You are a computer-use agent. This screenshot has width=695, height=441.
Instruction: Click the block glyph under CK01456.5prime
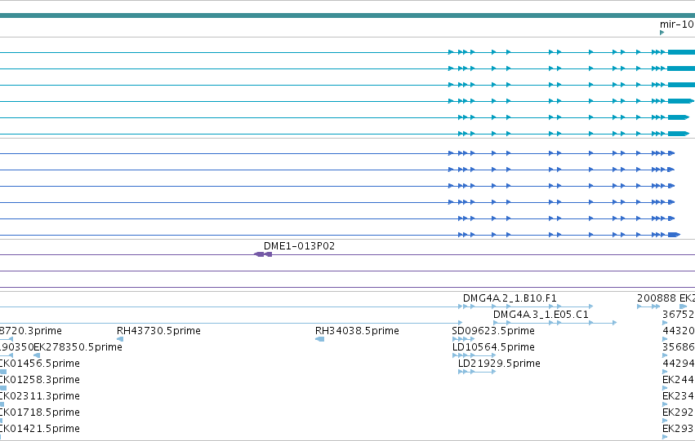click(3, 372)
